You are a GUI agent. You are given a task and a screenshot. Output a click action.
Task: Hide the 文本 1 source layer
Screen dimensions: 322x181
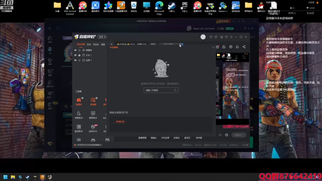coord(75,55)
